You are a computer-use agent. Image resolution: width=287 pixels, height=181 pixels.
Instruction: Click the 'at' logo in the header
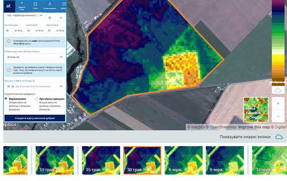coord(9,6)
